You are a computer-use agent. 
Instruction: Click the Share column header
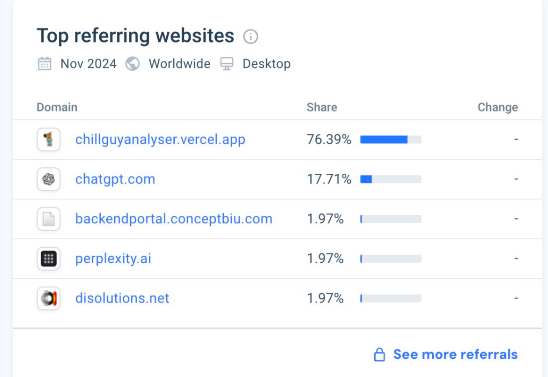322,107
